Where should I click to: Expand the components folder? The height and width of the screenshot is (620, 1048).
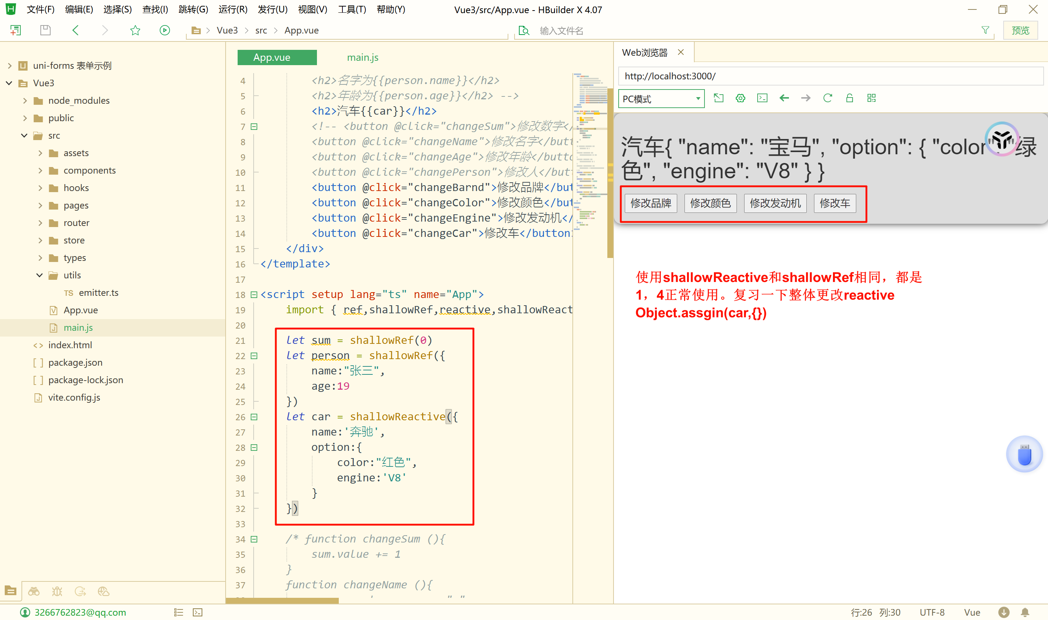(x=40, y=170)
